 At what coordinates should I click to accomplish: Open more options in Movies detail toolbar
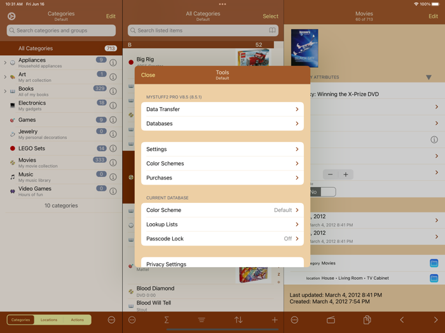tap(294, 320)
